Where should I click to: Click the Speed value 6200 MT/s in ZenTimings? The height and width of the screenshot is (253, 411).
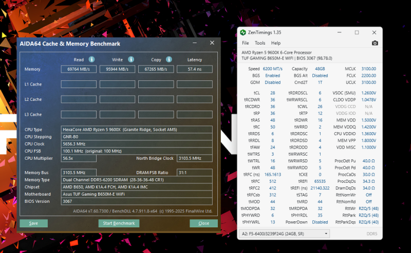click(273, 69)
